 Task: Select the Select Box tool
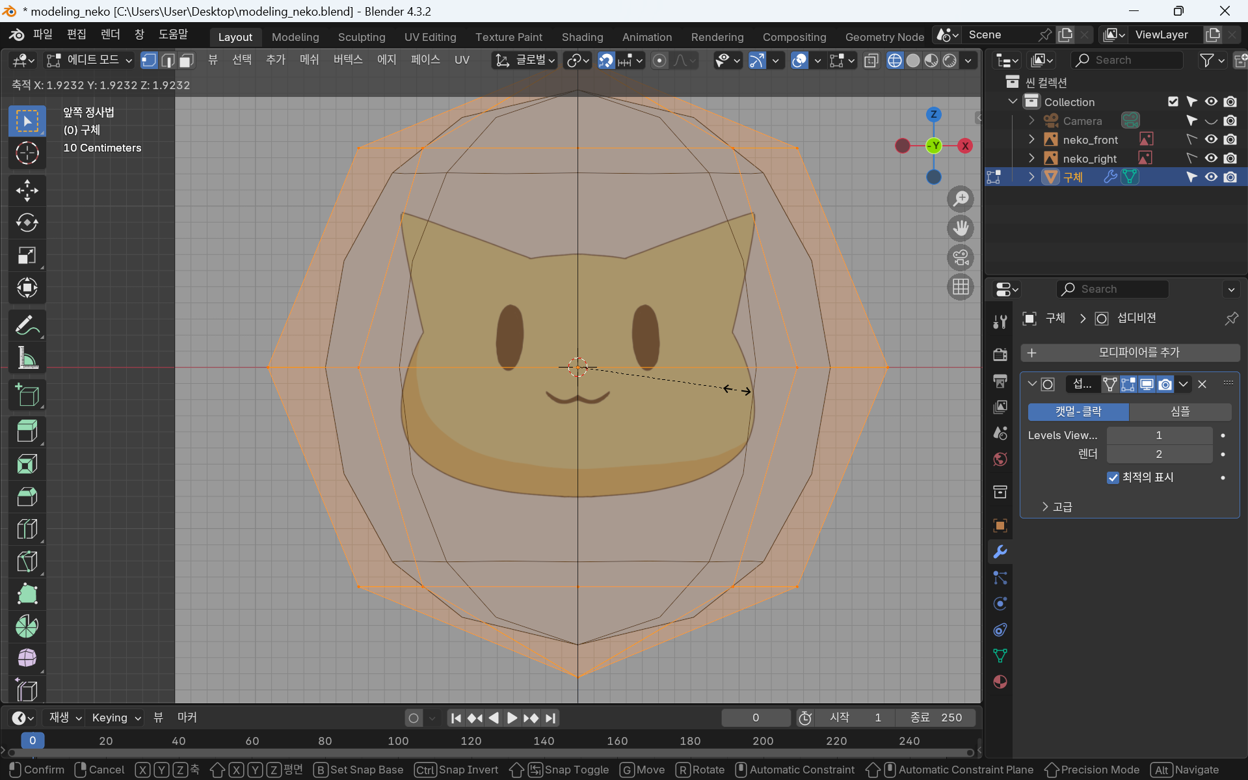pyautogui.click(x=27, y=121)
